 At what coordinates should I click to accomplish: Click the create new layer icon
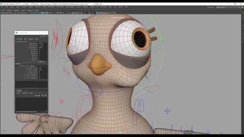point(42,96)
